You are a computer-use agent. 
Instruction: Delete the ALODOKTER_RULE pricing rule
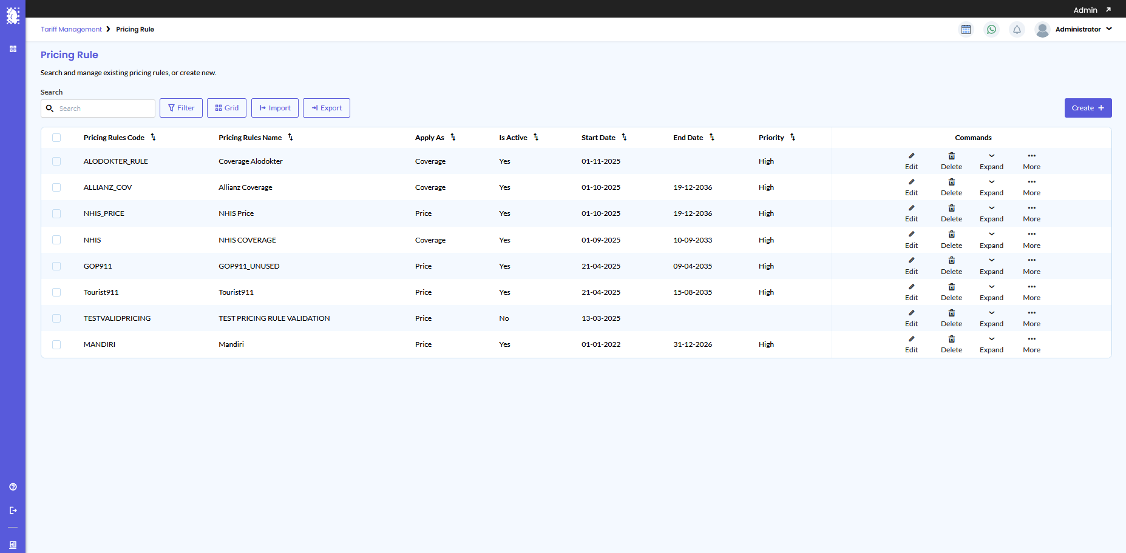[951, 161]
